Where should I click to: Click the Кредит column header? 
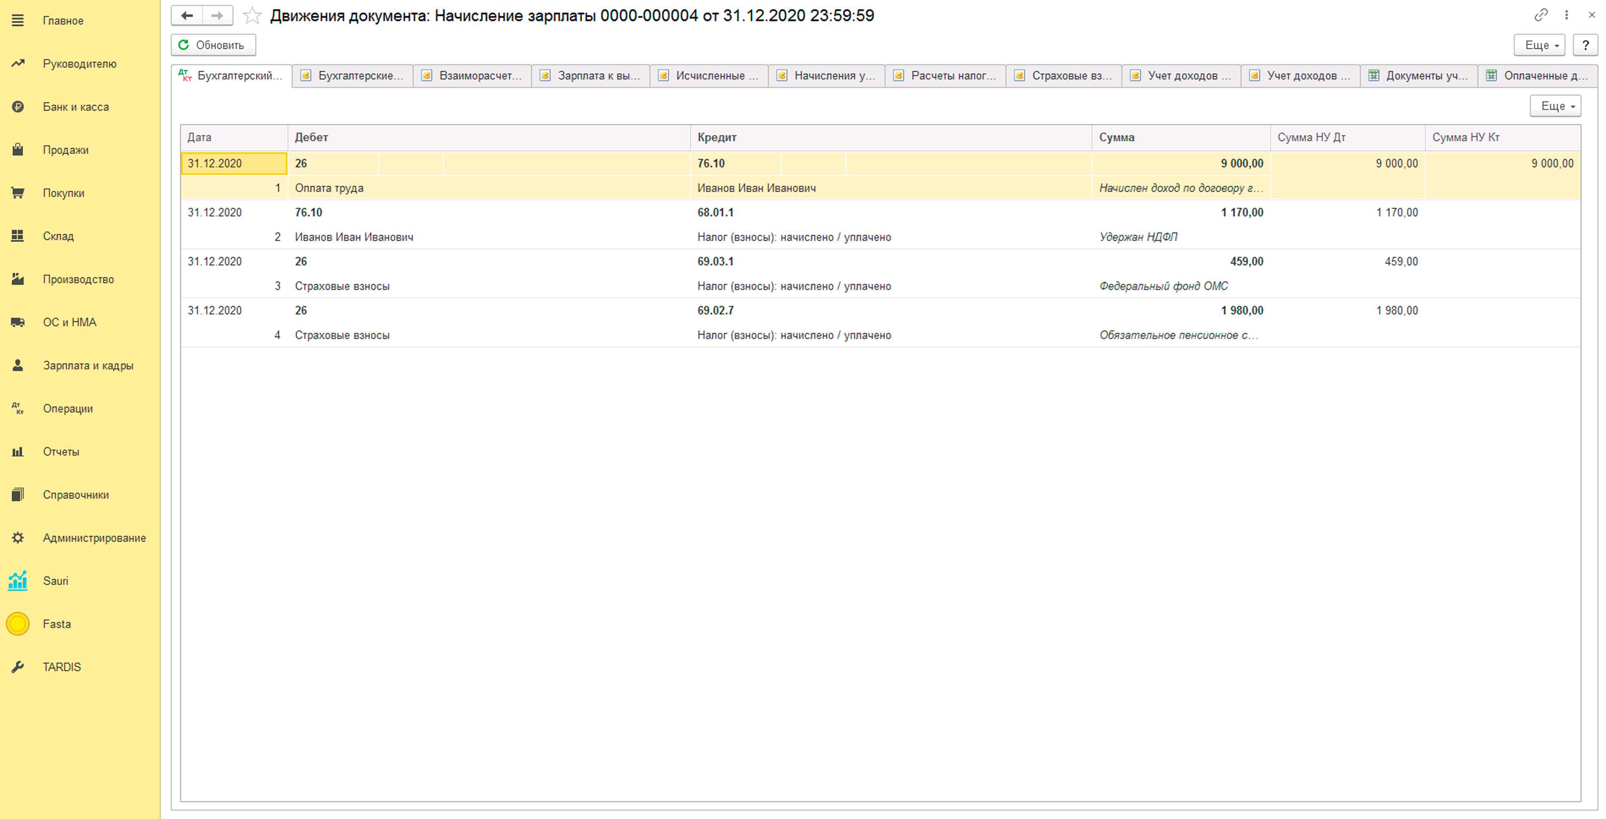891,137
